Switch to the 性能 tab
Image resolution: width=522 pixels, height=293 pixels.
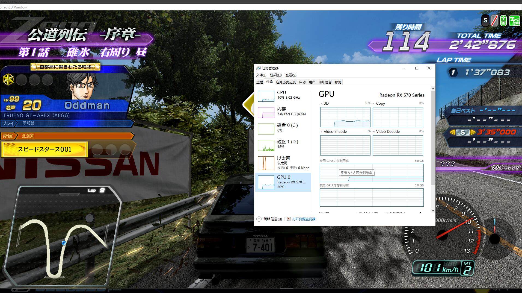coord(269,82)
